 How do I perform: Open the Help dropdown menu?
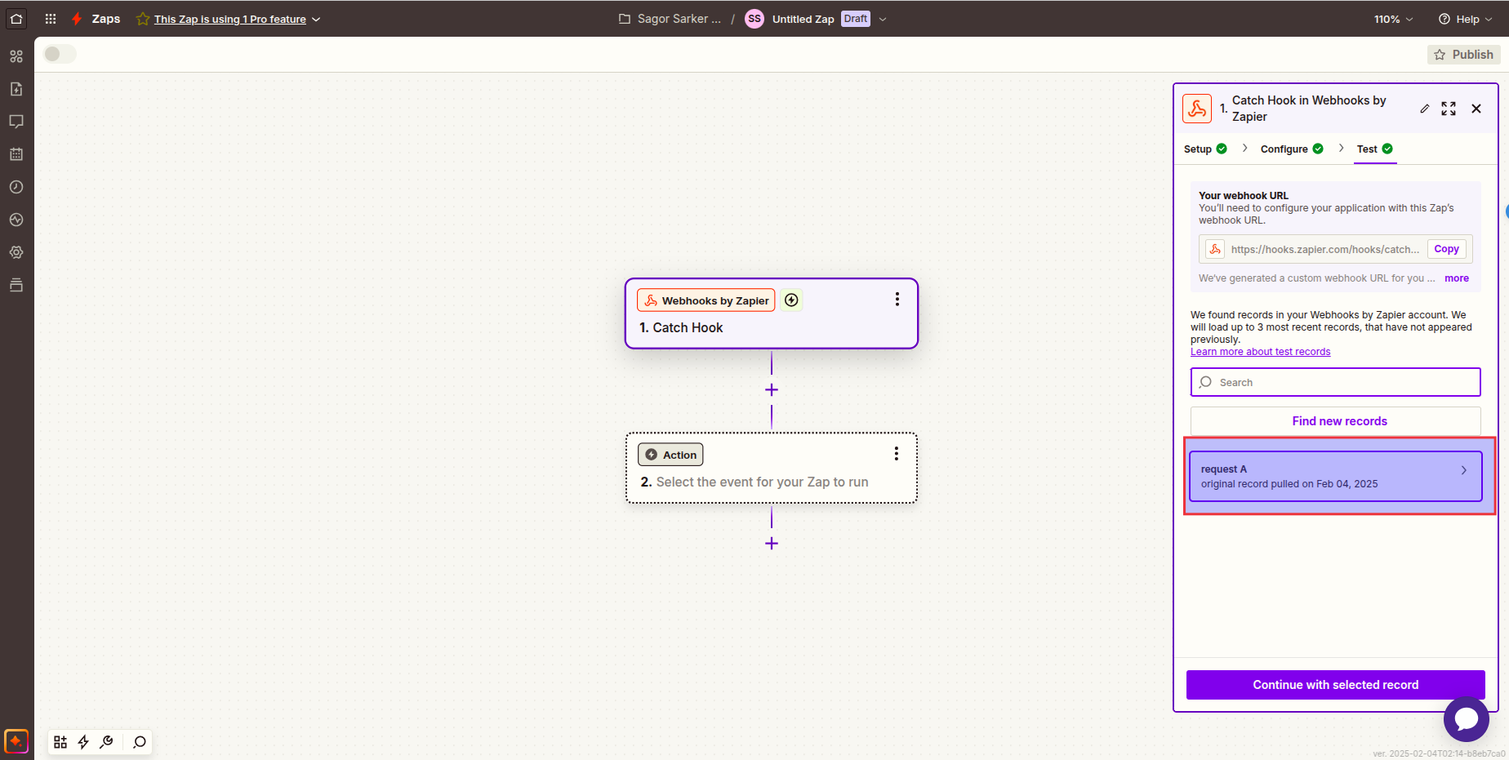click(1465, 19)
